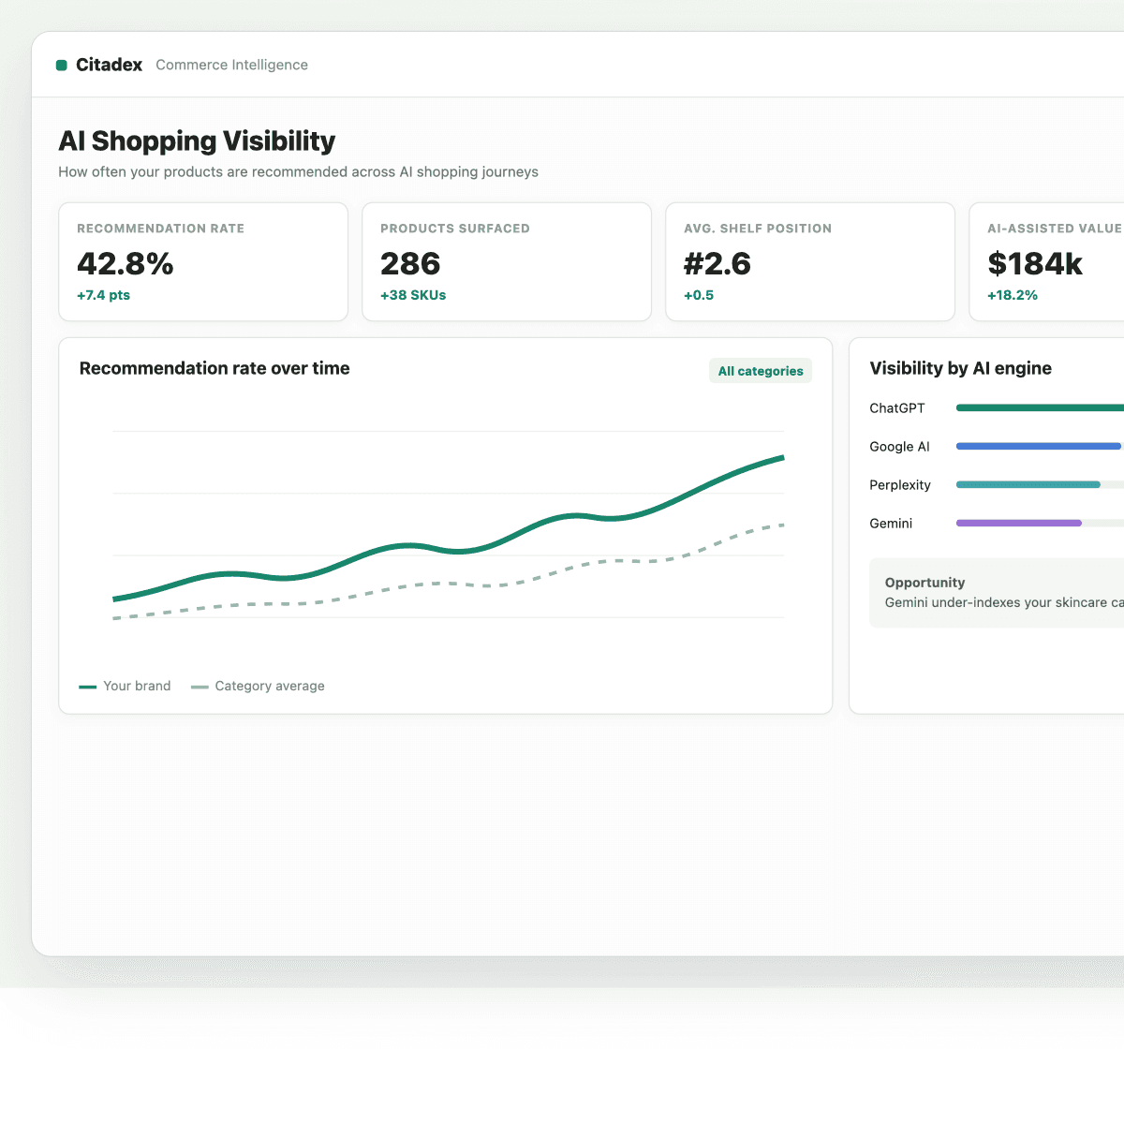
Task: Click the Perplexity visibility bar
Action: click(1028, 485)
